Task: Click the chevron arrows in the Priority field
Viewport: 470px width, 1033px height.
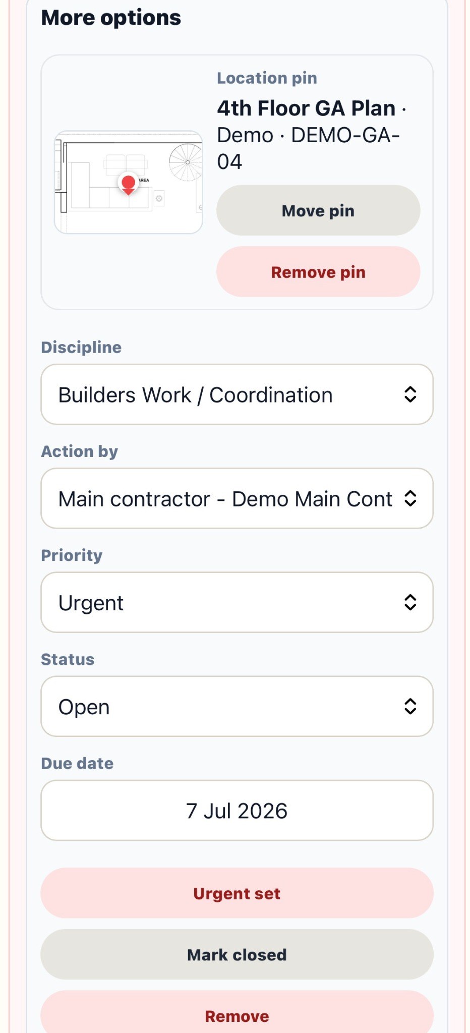Action: pyautogui.click(x=410, y=602)
